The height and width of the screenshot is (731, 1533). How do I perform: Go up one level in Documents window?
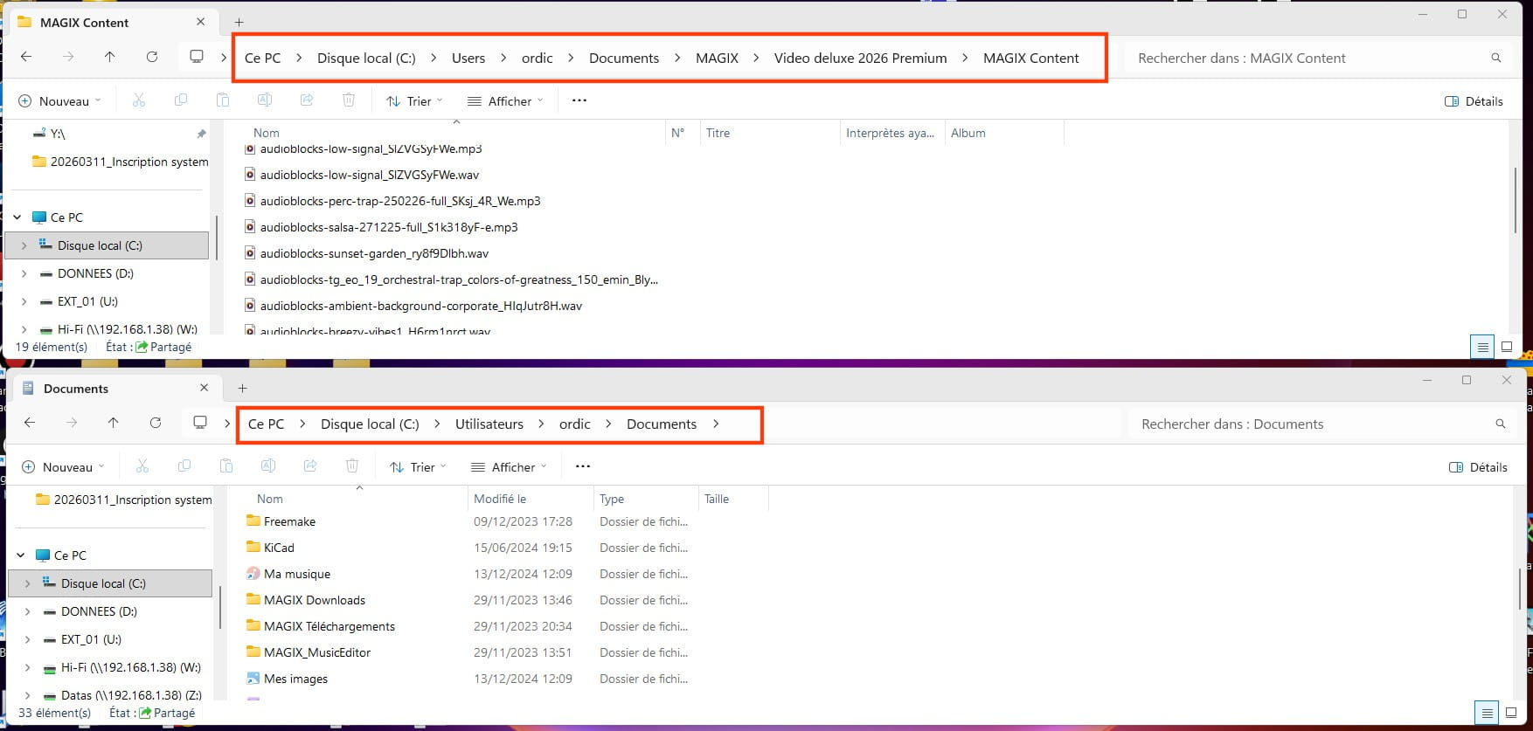[113, 423]
